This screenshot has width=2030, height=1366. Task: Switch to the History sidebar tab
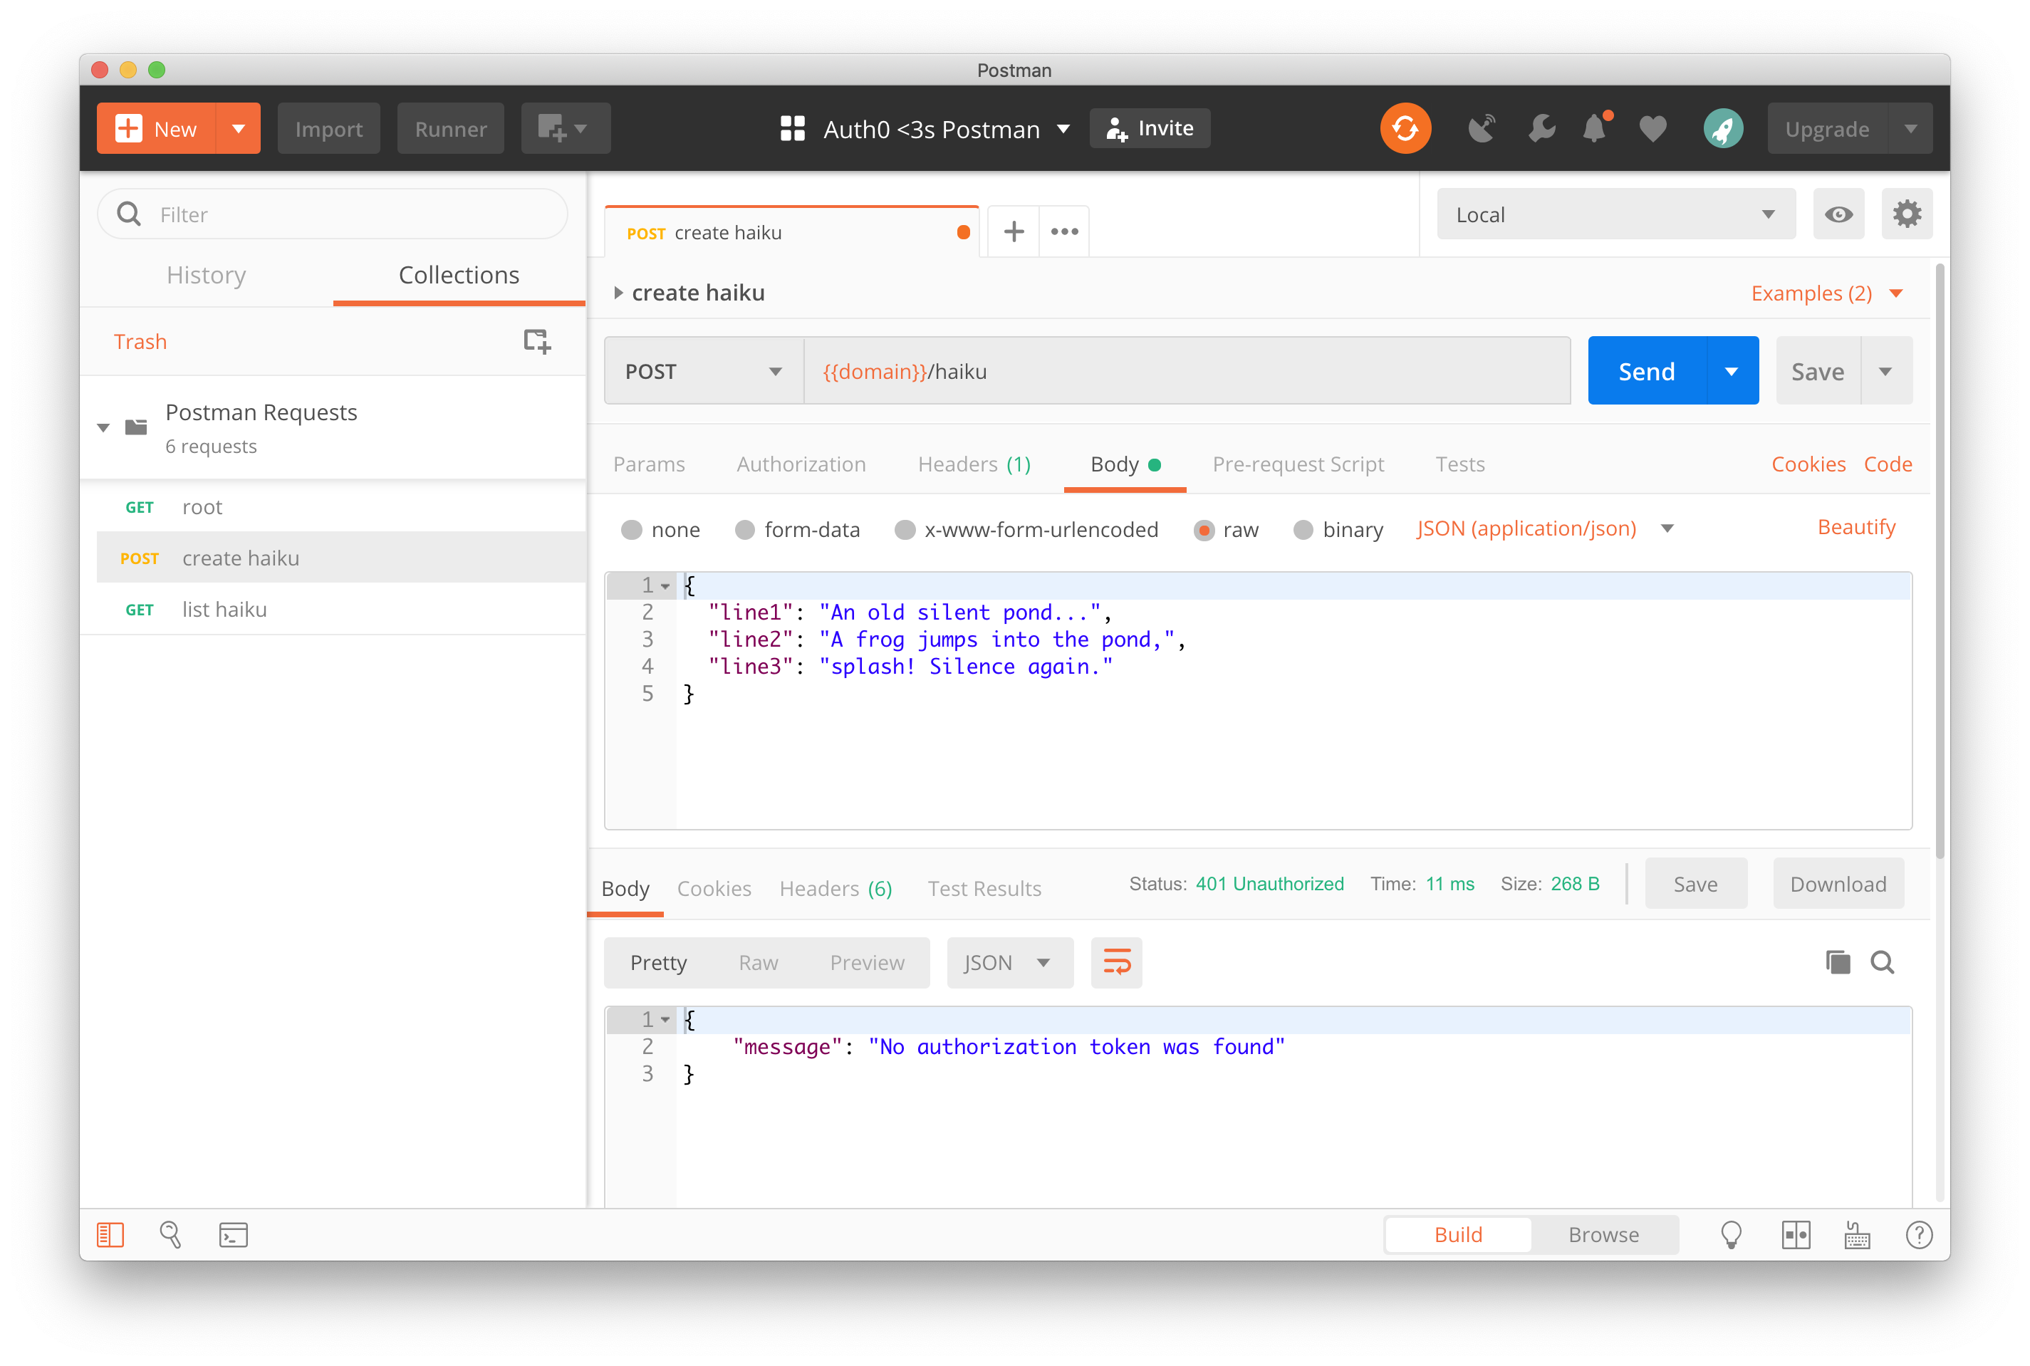coord(206,276)
